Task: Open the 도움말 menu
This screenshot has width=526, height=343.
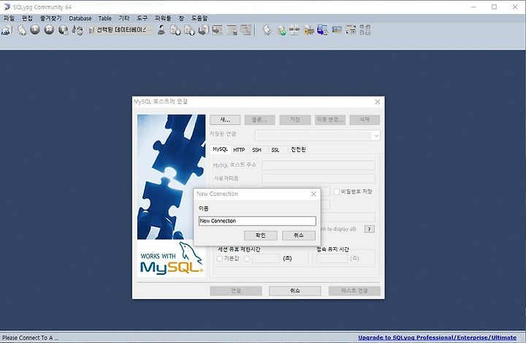Action: [199, 18]
